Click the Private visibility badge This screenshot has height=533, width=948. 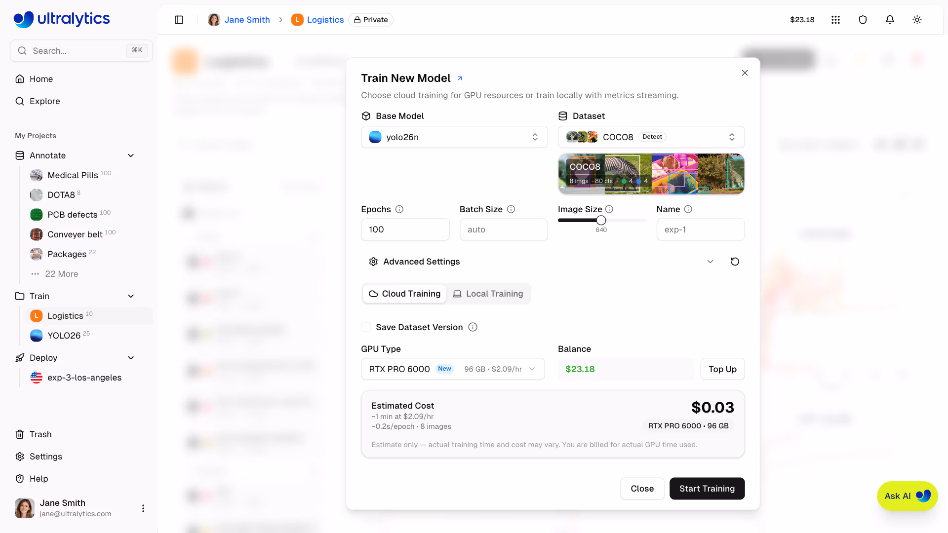371,20
